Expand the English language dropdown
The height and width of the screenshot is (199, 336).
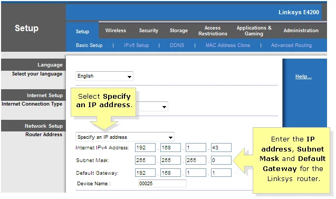point(104,76)
